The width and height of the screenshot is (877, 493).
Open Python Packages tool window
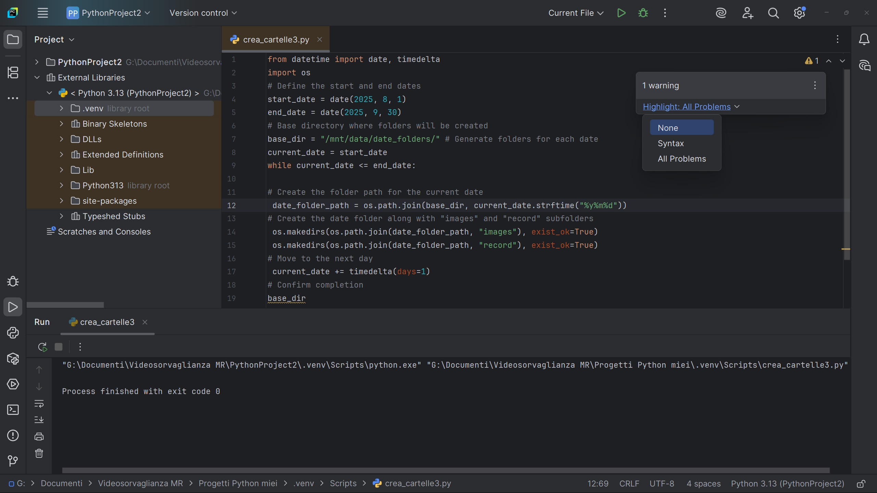click(x=13, y=358)
